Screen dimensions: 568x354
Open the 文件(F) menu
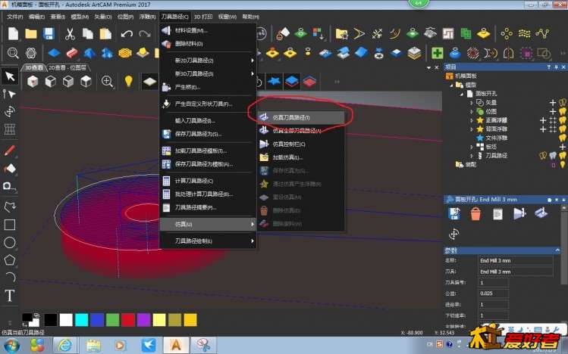15,17
